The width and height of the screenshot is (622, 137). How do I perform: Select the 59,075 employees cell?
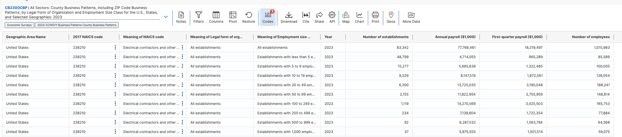[580, 132]
